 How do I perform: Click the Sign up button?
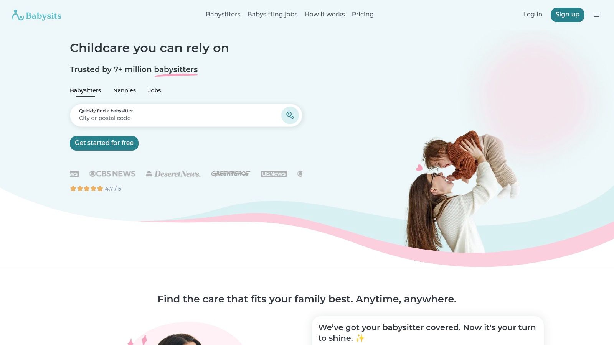click(567, 15)
